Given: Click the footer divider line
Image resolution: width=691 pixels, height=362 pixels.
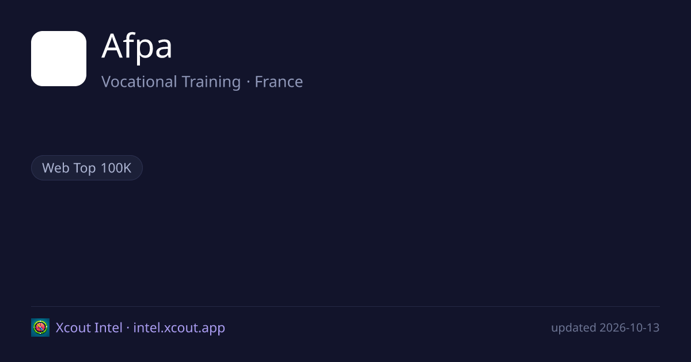Looking at the screenshot, I should 345,306.
